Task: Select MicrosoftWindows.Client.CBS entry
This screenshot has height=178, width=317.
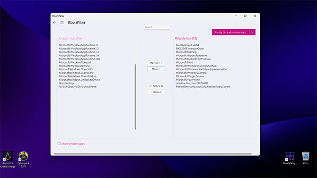Action: [76, 69]
